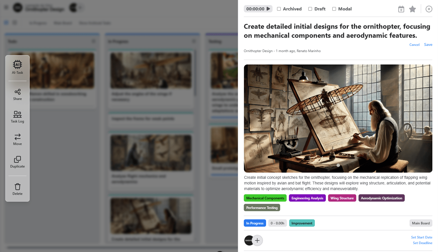
Task: Duplicate this task
Action: pos(17,162)
